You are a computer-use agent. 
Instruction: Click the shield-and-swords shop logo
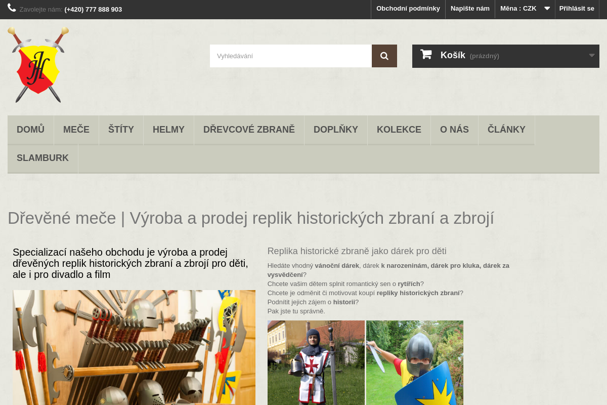click(x=38, y=65)
